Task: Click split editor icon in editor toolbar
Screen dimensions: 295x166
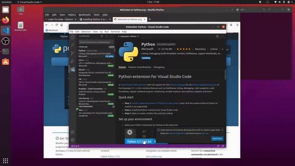Action: click(x=217, y=36)
